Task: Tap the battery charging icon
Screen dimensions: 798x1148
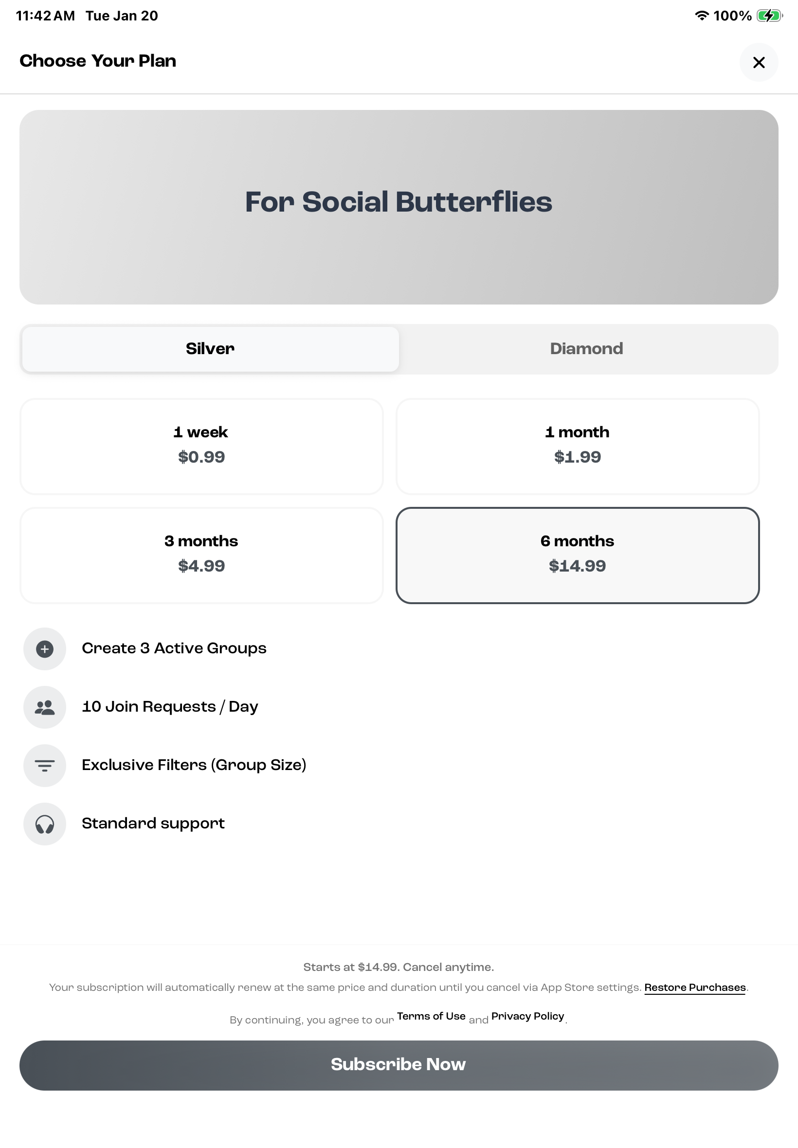Action: (769, 16)
